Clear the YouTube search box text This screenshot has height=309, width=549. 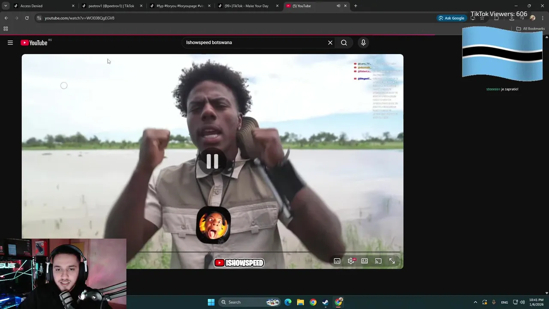coord(330,42)
